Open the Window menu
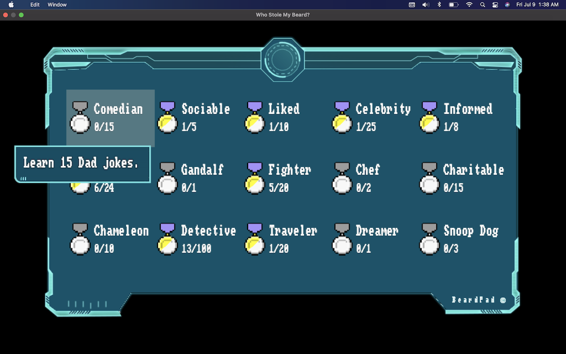Viewport: 566px width, 354px height. [x=57, y=5]
